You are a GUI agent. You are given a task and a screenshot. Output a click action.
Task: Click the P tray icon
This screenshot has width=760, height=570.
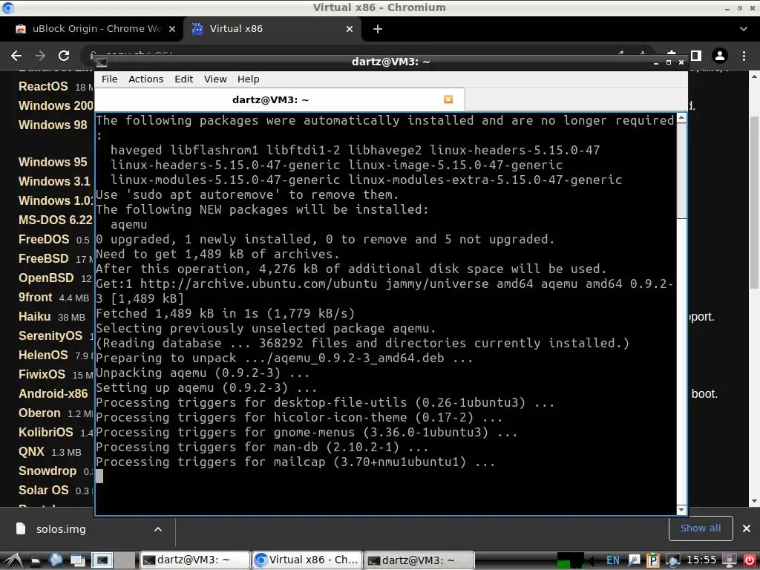point(653,560)
